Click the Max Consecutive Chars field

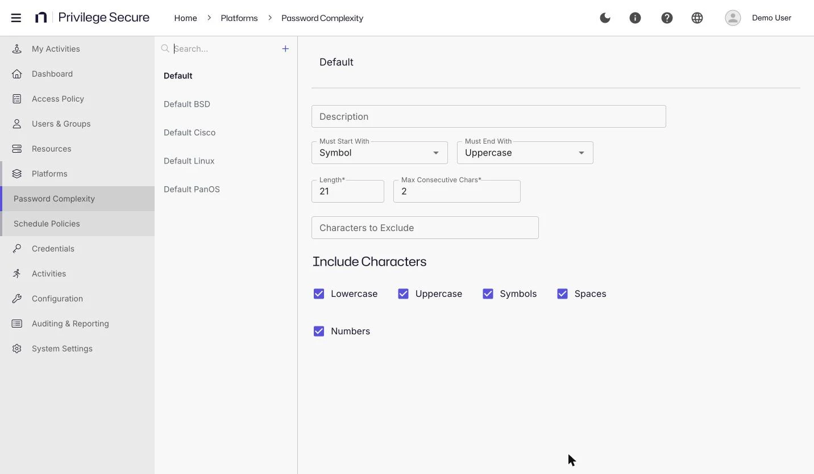(x=457, y=191)
